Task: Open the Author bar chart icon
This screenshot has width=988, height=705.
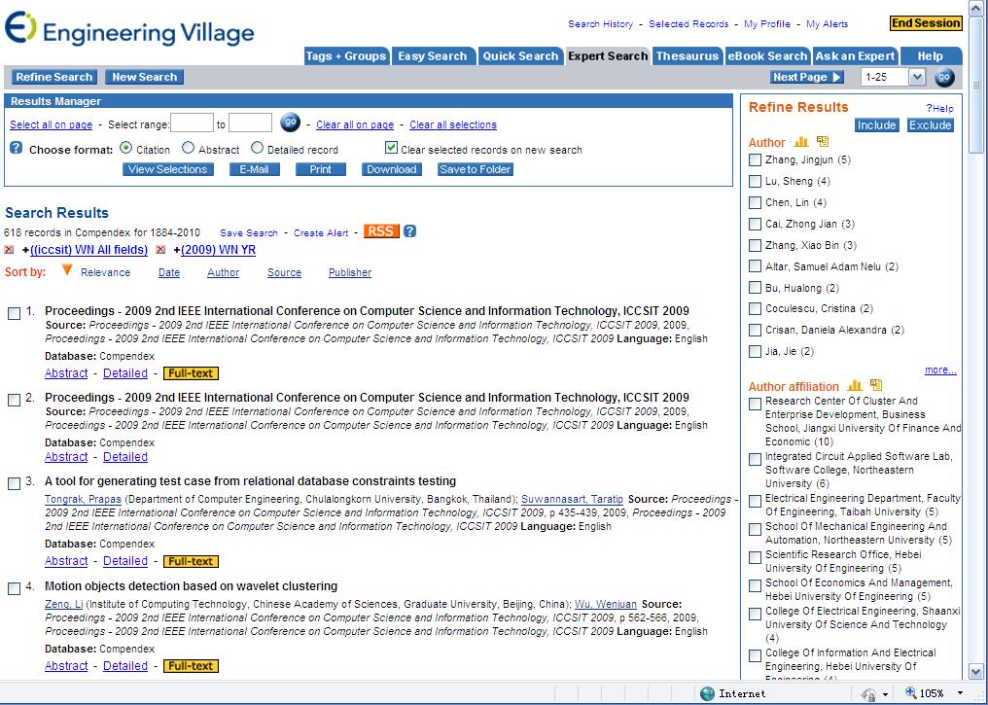Action: tap(801, 142)
